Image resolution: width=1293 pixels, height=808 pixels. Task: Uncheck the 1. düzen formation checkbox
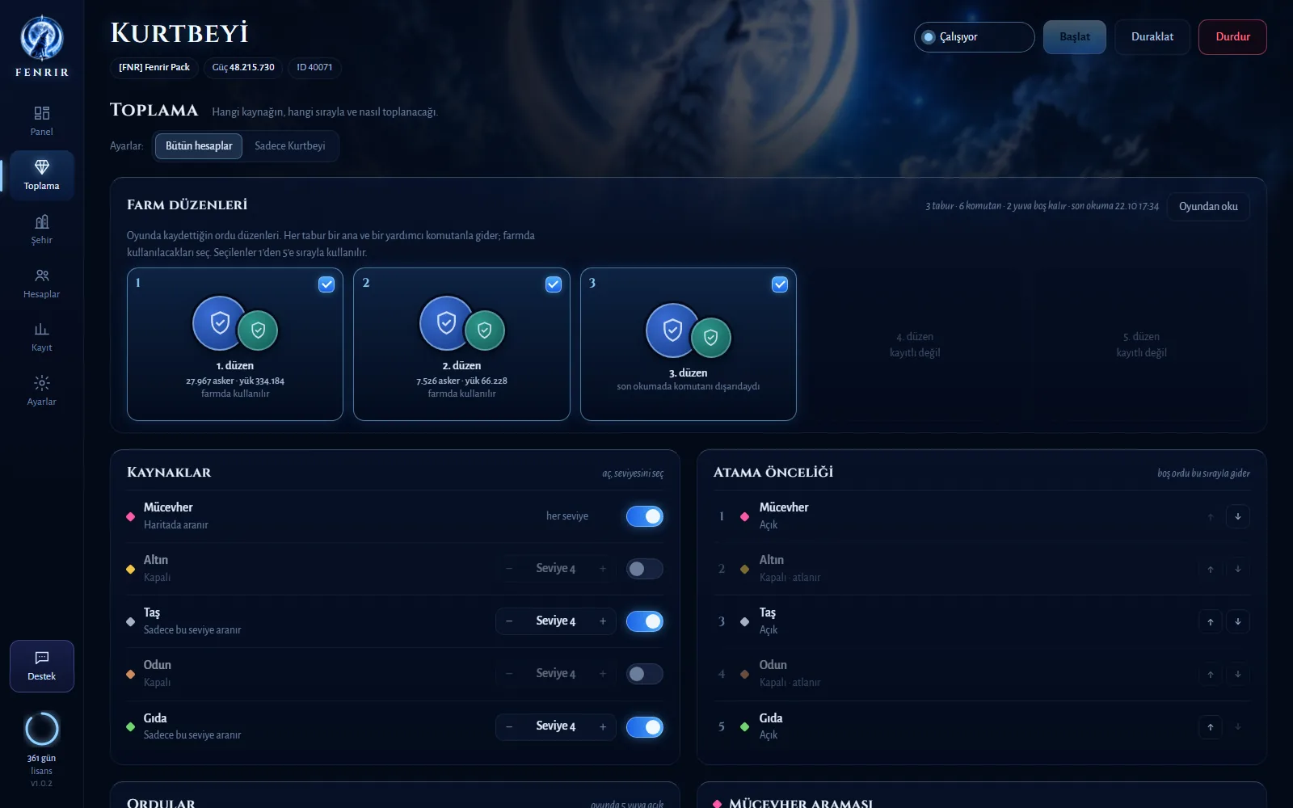point(326,284)
